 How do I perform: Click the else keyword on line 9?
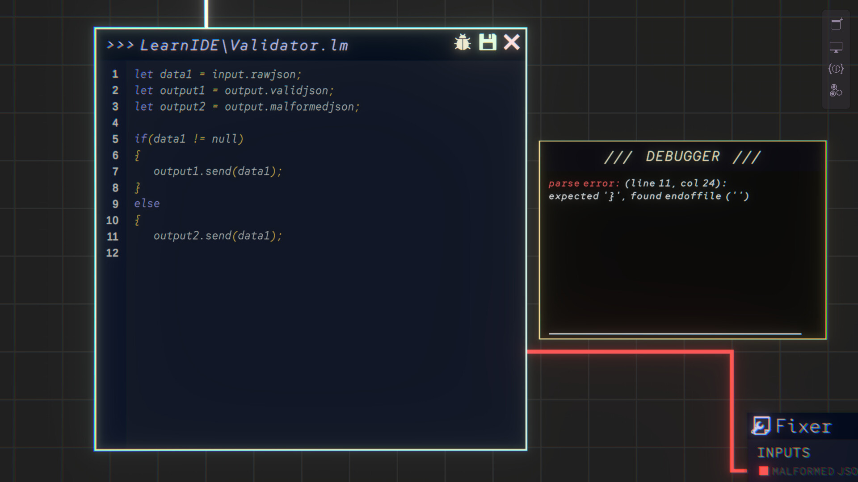[147, 204]
